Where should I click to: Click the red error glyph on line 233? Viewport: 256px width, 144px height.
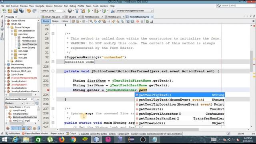[x=48, y=90]
